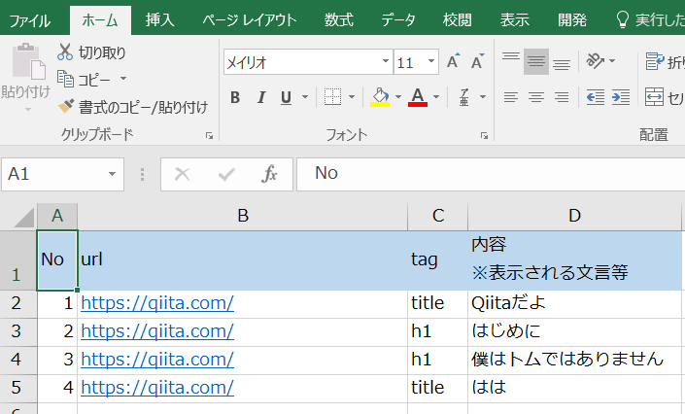Image resolution: width=685 pixels, height=414 pixels.
Task: Open Clipboard group dialog launcher
Action: point(209,135)
